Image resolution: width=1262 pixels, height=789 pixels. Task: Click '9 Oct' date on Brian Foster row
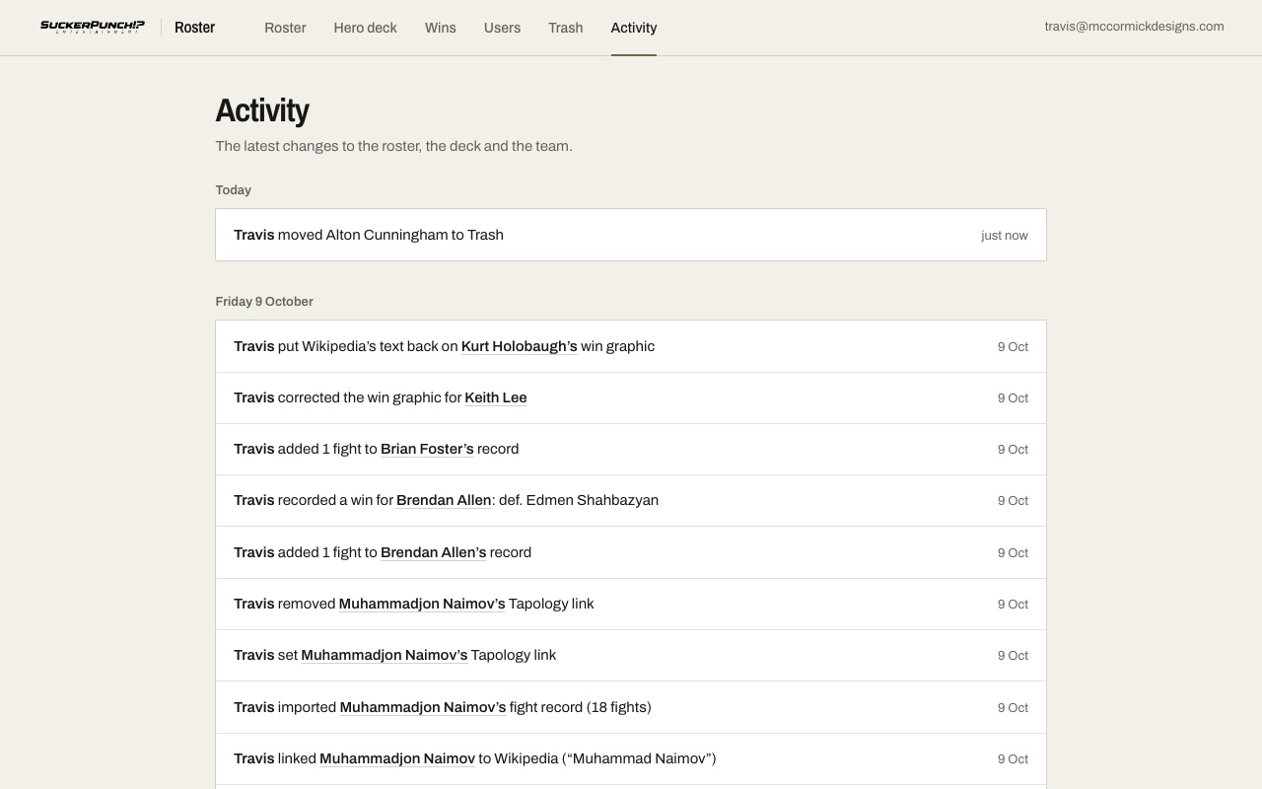(1013, 450)
